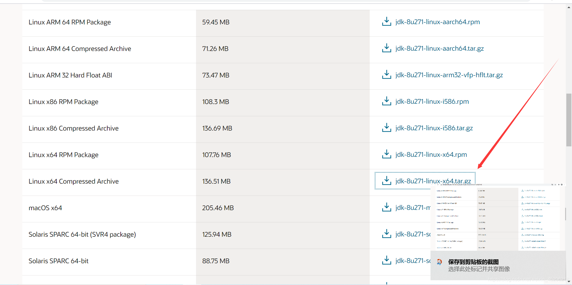Click download icon in macOS x64 row
572x285 pixels.
tap(386, 207)
